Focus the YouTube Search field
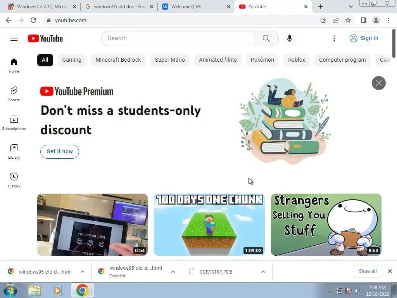Image resolution: width=397 pixels, height=298 pixels. coord(178,38)
